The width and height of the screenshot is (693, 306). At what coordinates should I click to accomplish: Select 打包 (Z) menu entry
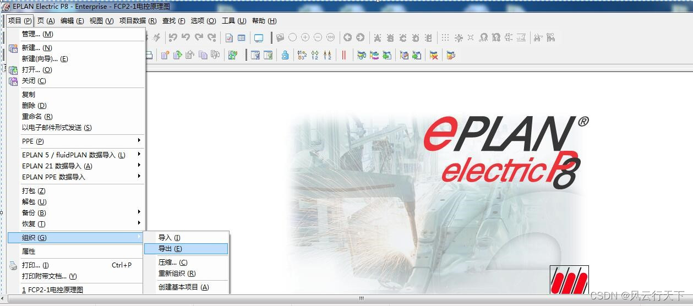tap(75, 191)
